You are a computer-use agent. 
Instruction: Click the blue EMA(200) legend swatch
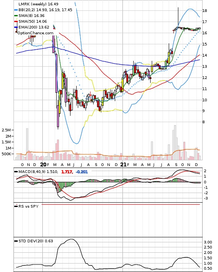click(x=16, y=27)
